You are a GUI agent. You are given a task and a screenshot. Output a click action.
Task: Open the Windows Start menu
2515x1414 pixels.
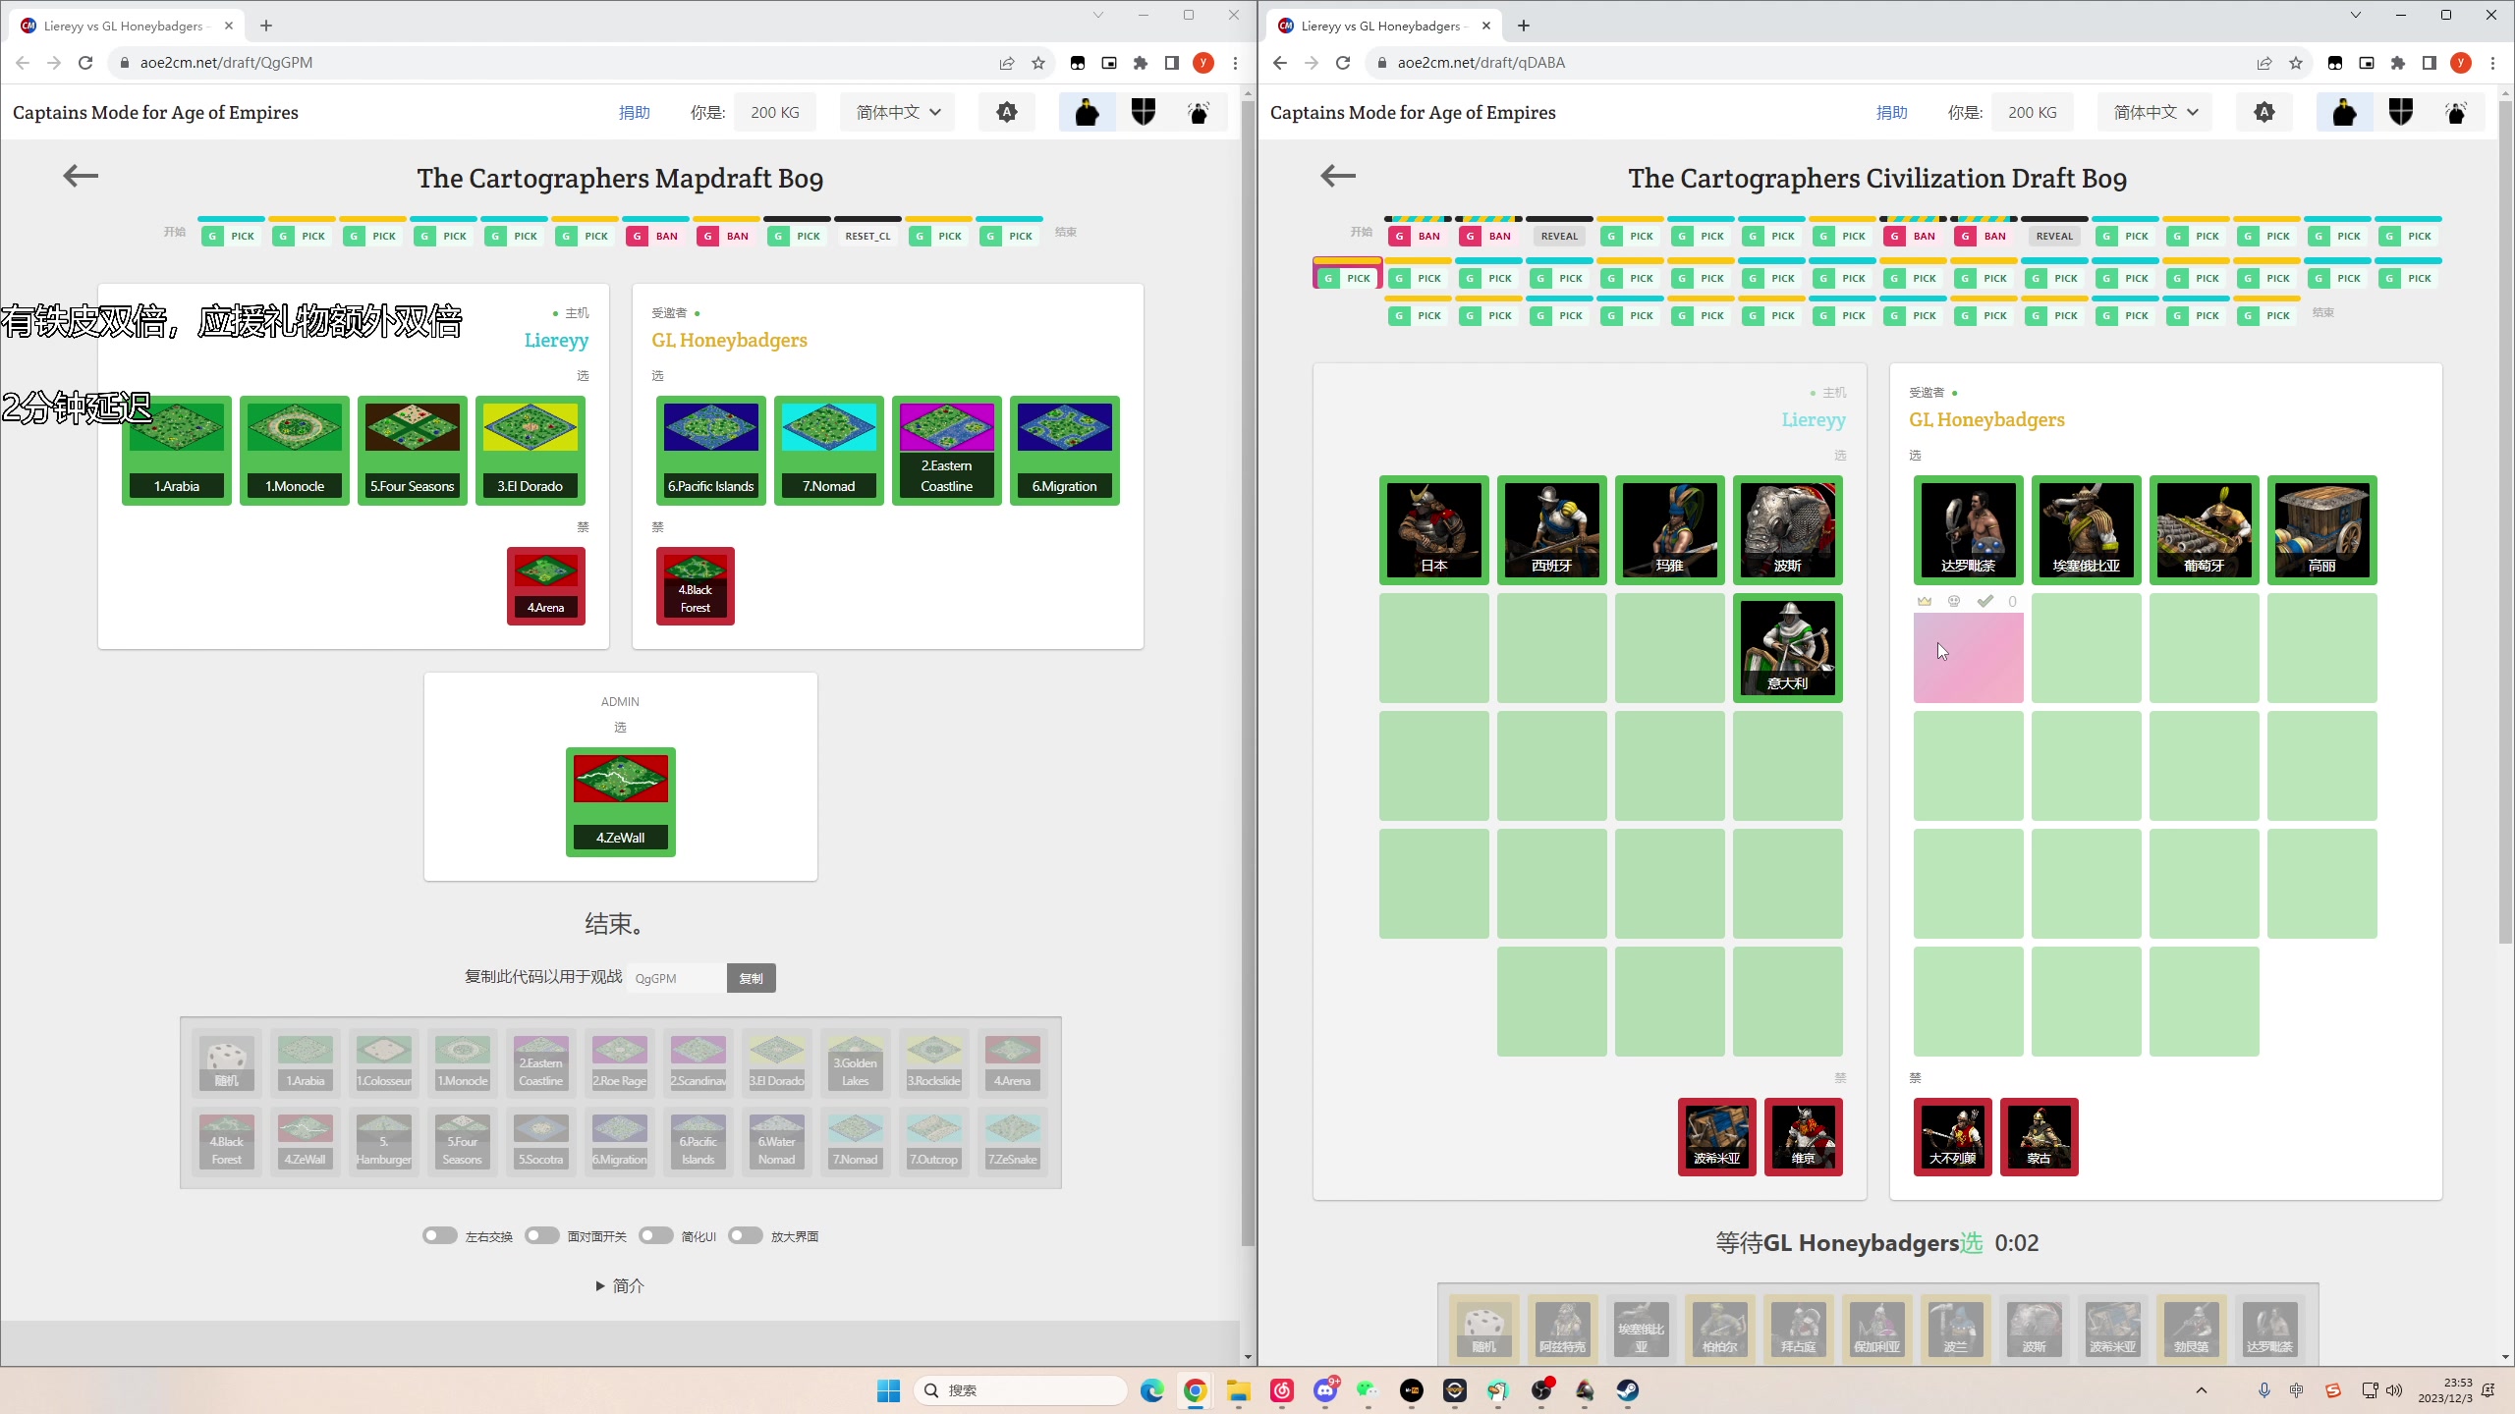click(x=888, y=1390)
